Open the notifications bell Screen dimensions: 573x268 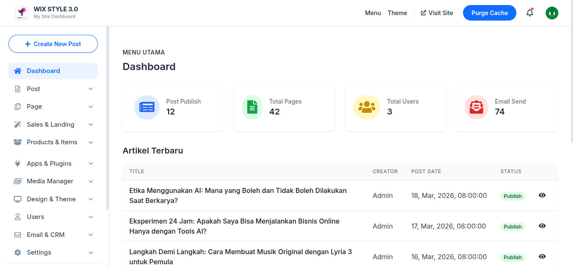530,13
